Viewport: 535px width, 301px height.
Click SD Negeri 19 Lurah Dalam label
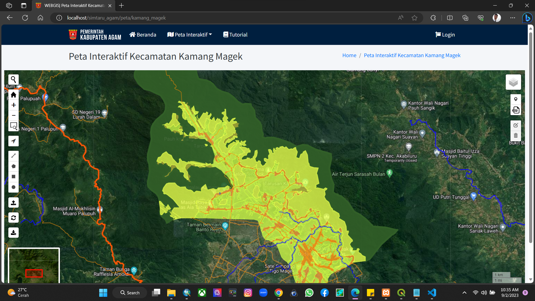(86, 115)
